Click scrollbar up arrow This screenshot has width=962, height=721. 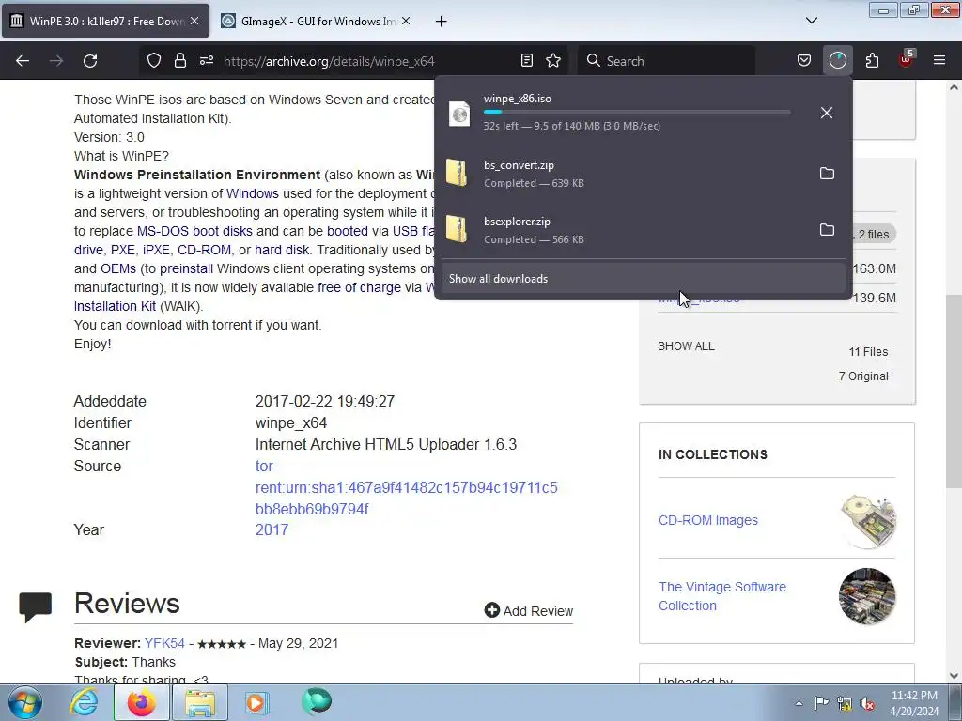tap(954, 87)
